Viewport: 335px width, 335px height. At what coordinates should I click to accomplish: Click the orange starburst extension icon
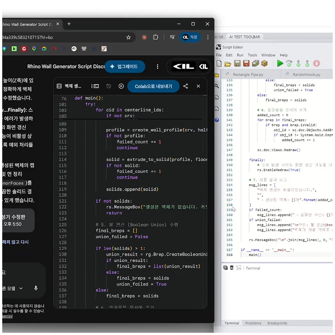(x=144, y=37)
